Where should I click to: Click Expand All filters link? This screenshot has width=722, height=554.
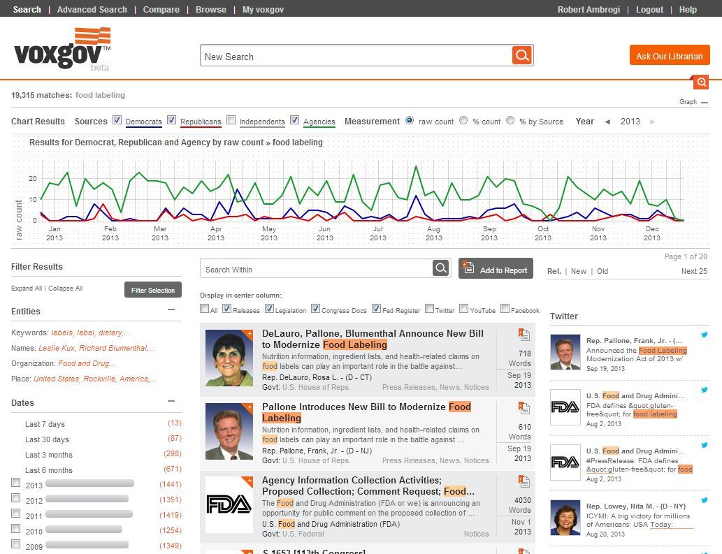27,289
